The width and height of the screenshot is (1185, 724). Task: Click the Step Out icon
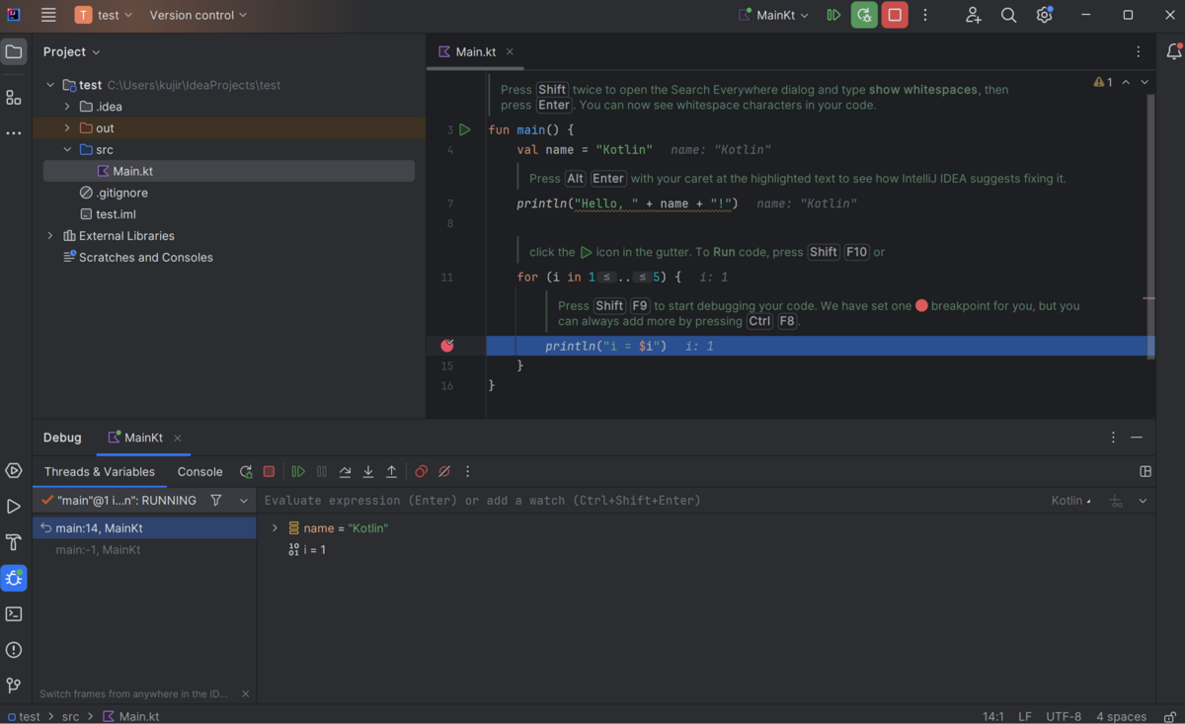[391, 471]
